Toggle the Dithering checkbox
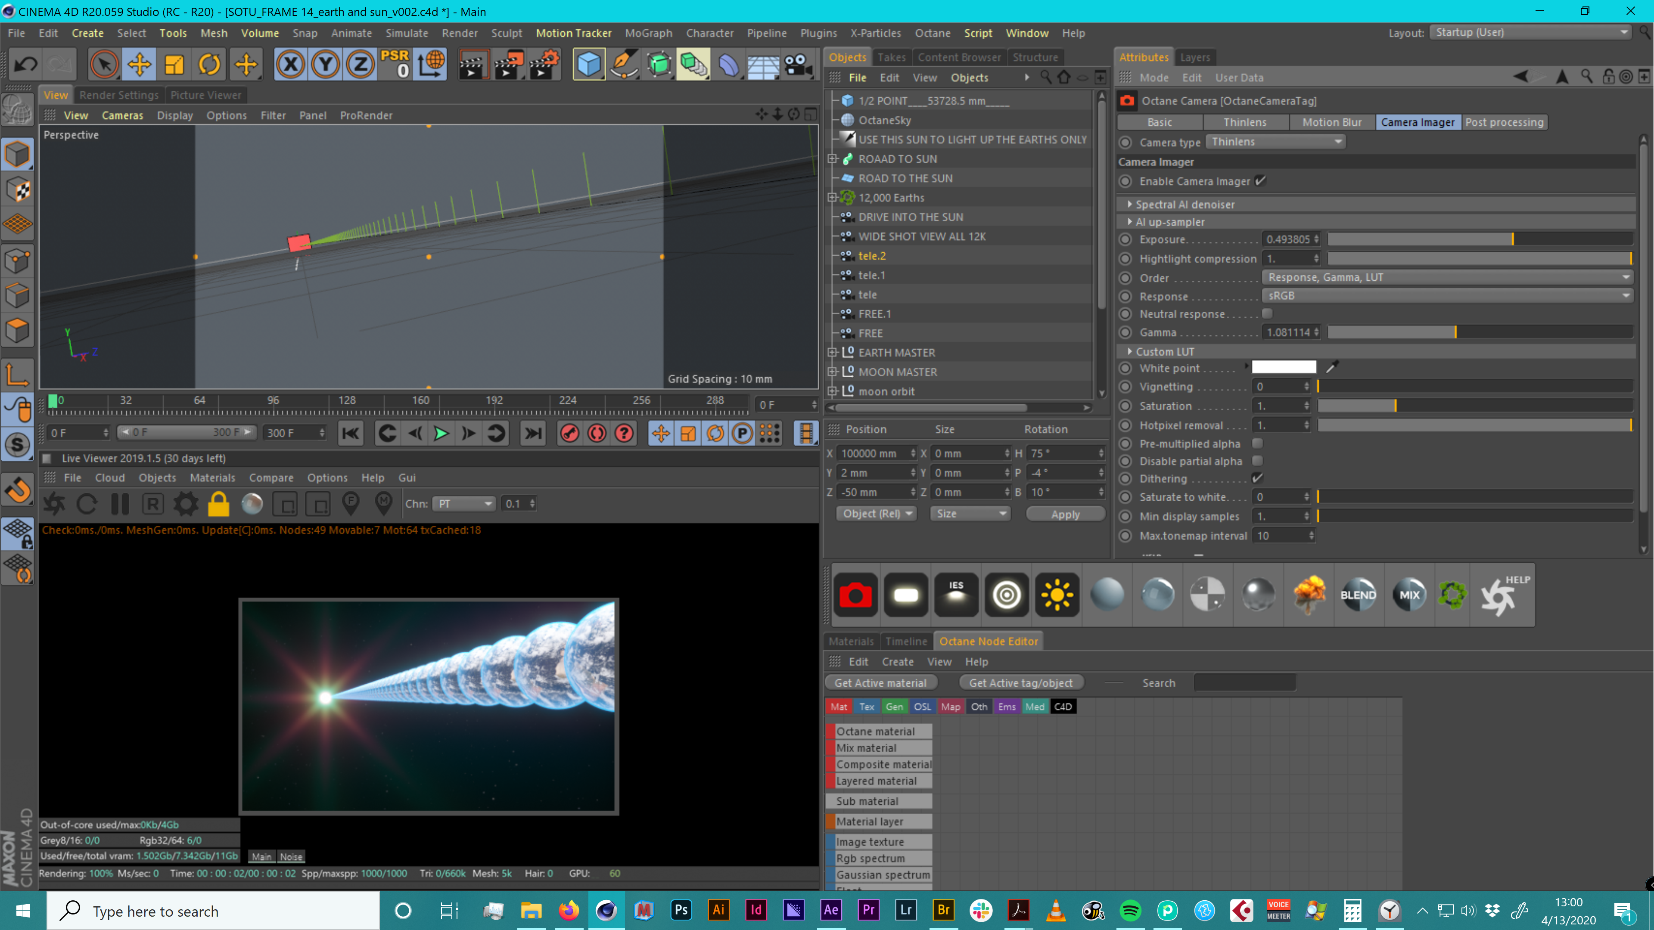Screen dimensions: 1654x930 coord(1257,478)
